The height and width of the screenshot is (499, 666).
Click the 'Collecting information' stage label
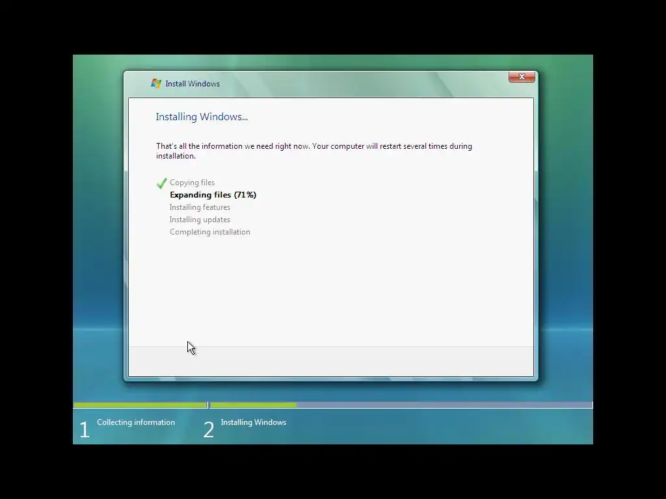[x=136, y=422]
